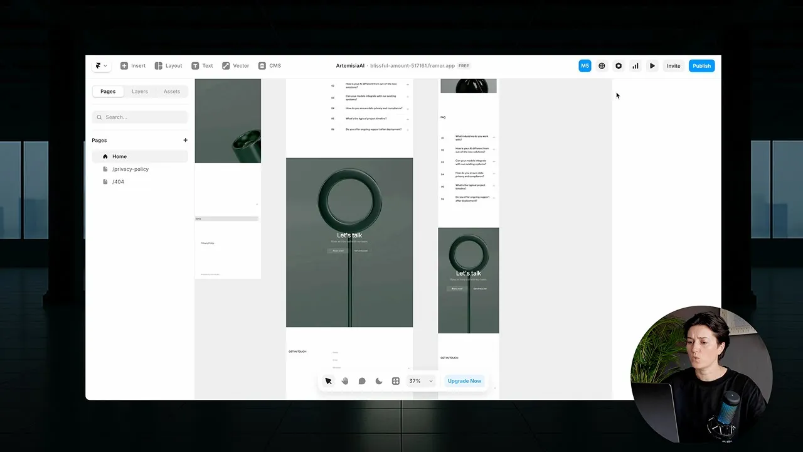The height and width of the screenshot is (452, 803).
Task: Click the project name ArtemisiaAI
Action: pyautogui.click(x=350, y=66)
